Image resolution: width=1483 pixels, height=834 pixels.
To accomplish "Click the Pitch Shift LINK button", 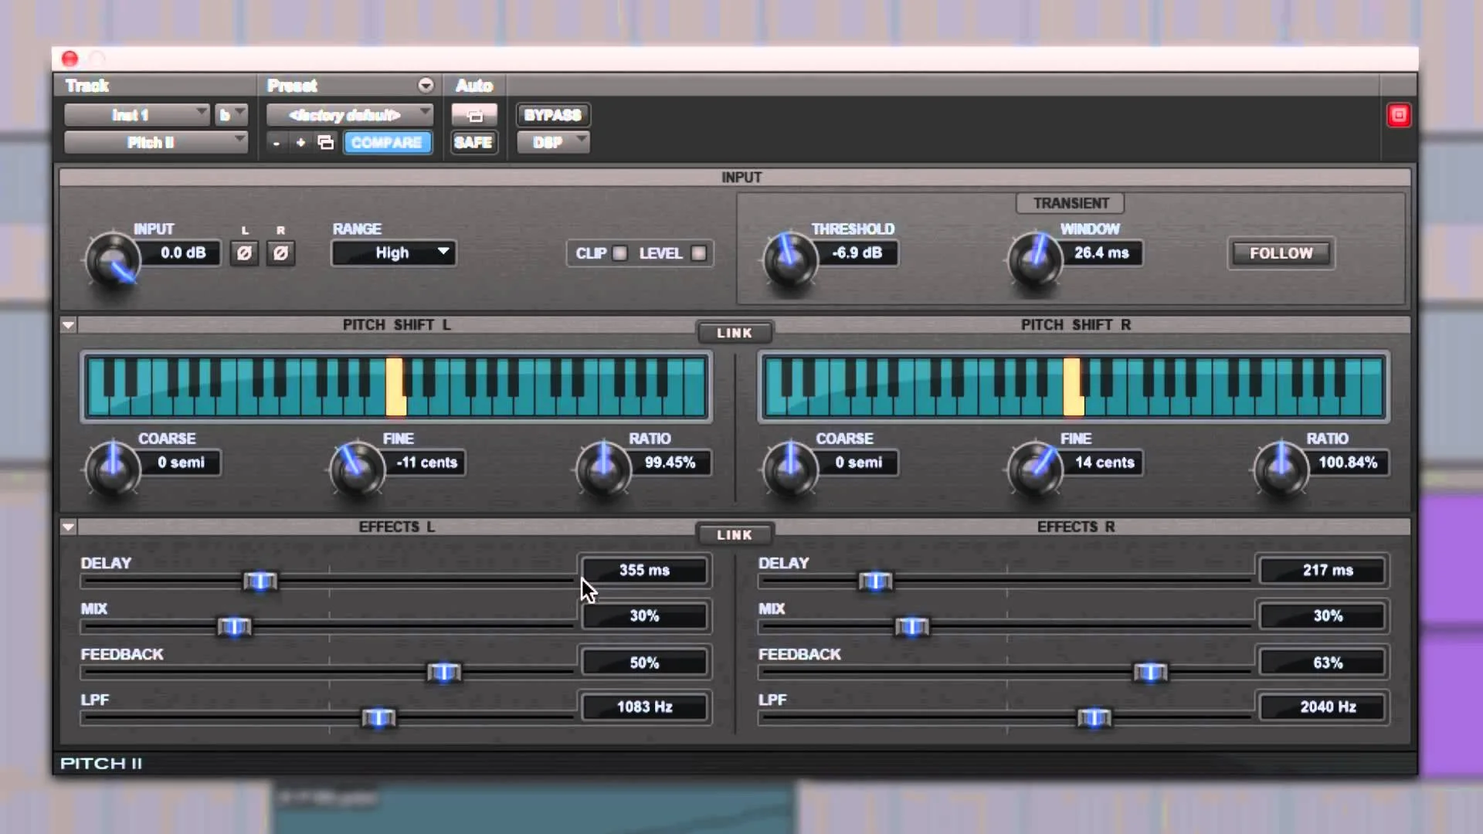I will click(734, 333).
